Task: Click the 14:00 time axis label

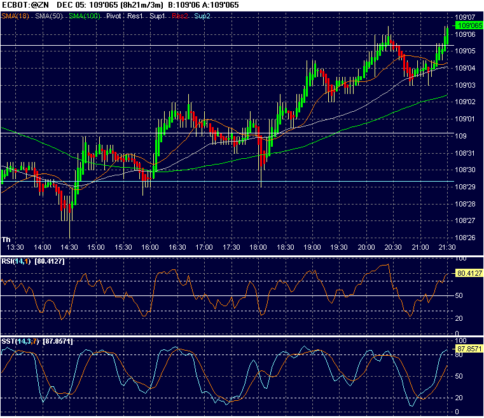Action: (x=42, y=248)
